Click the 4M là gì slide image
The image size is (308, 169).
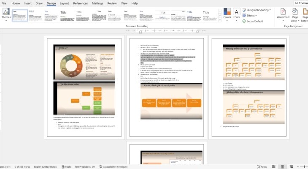[x=84, y=63]
